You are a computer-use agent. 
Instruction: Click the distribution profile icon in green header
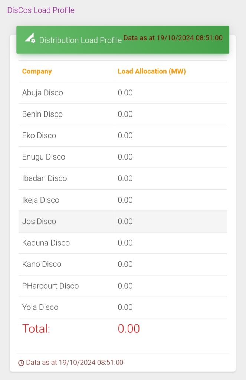[30, 38]
